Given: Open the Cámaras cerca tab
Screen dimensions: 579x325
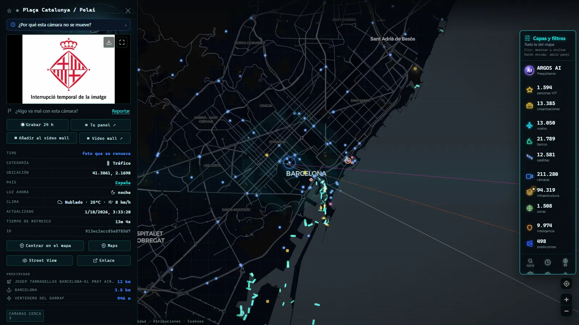Looking at the screenshot, I should (x=25, y=316).
